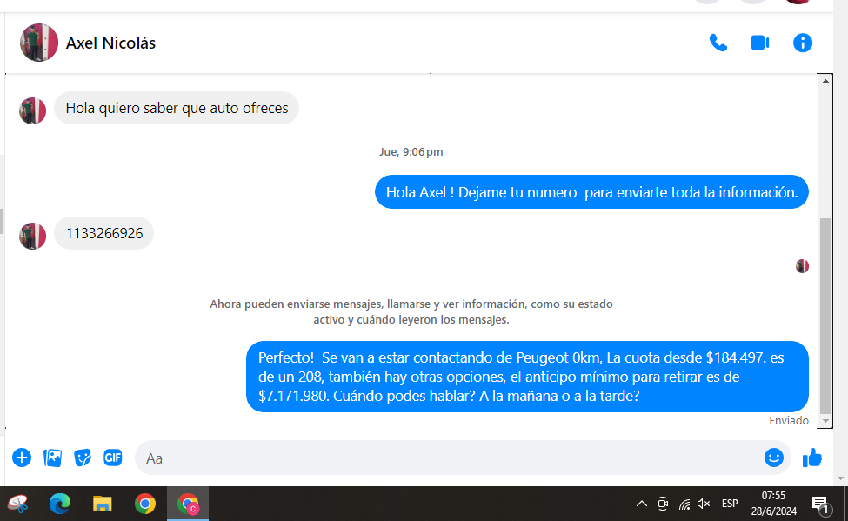Image resolution: width=848 pixels, height=521 pixels.
Task: Attach a photo or file
Action: (52, 458)
